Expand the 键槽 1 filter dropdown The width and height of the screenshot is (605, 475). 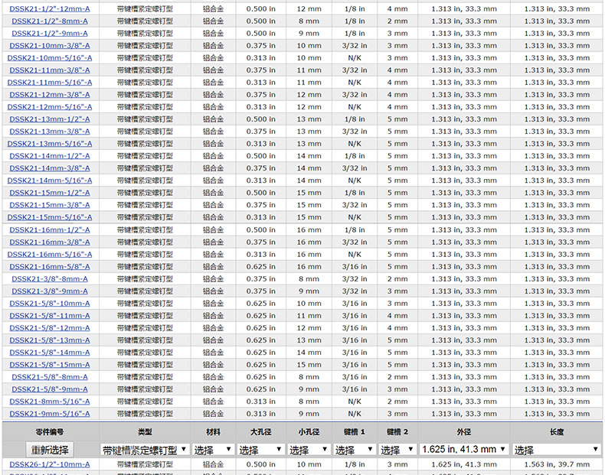[354, 450]
